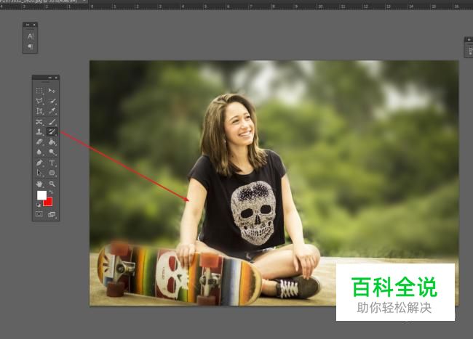This screenshot has width=473, height=339.
Task: Open the white foreground color picker
Action: (x=41, y=195)
